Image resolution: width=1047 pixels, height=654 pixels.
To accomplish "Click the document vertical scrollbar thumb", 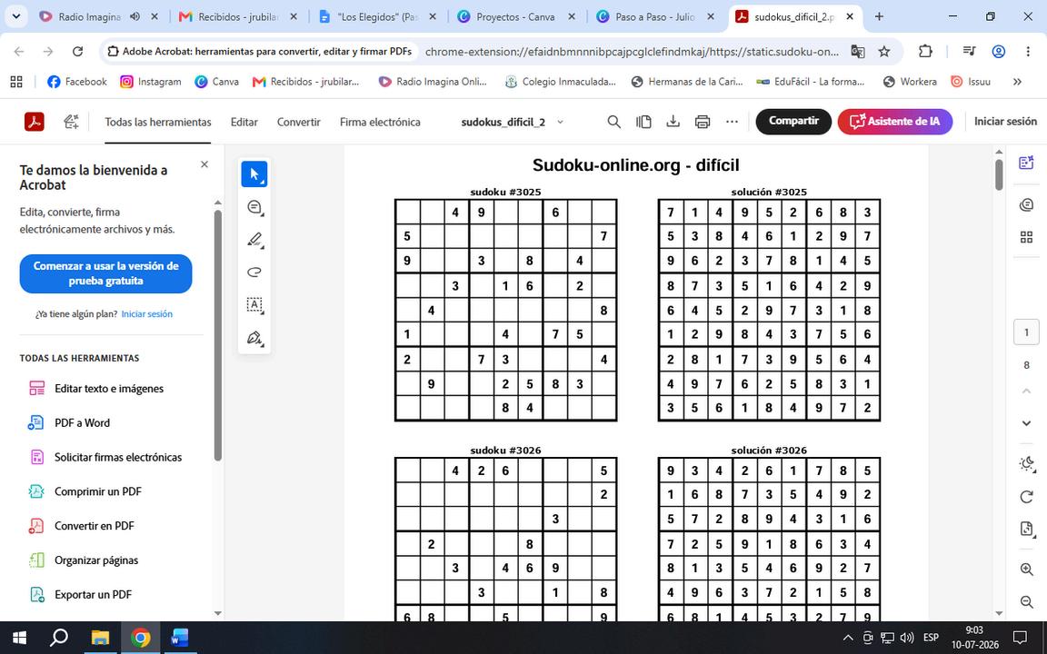I will (x=999, y=174).
